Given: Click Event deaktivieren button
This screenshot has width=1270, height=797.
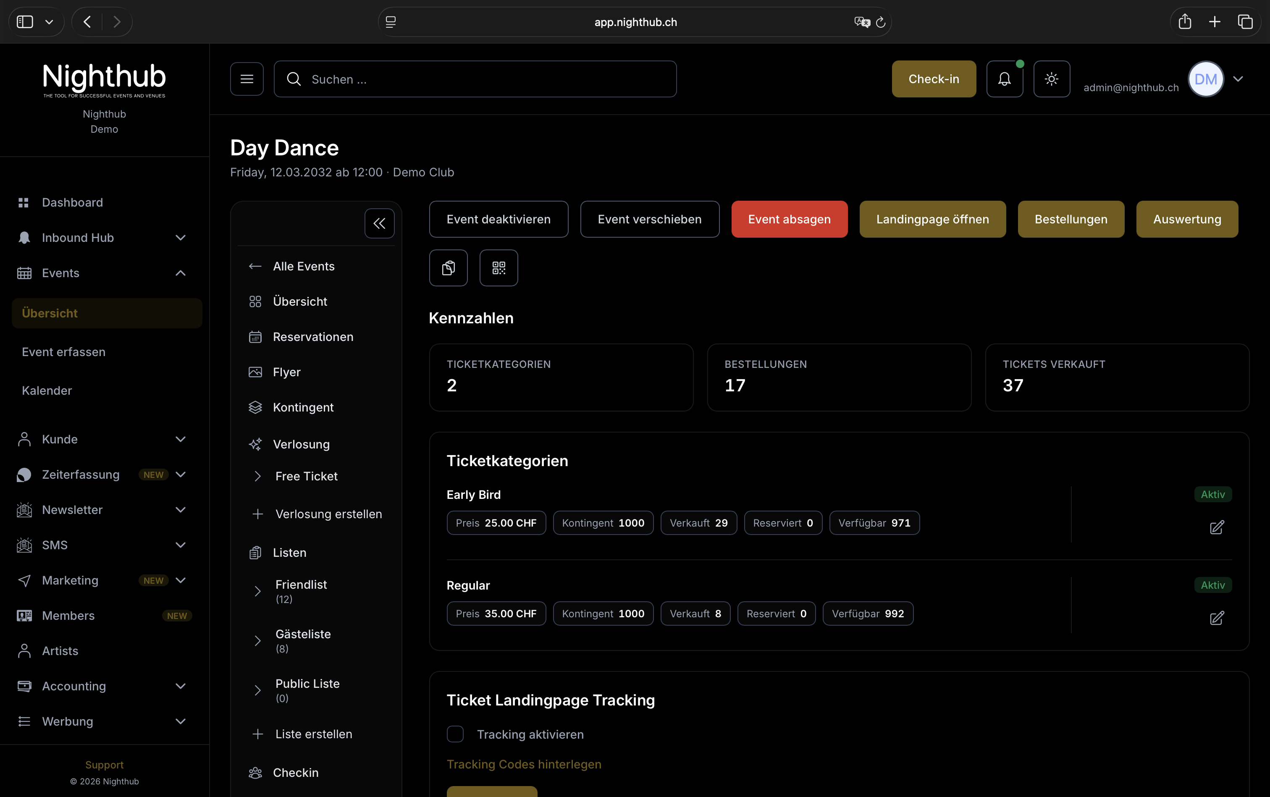Looking at the screenshot, I should click(498, 219).
